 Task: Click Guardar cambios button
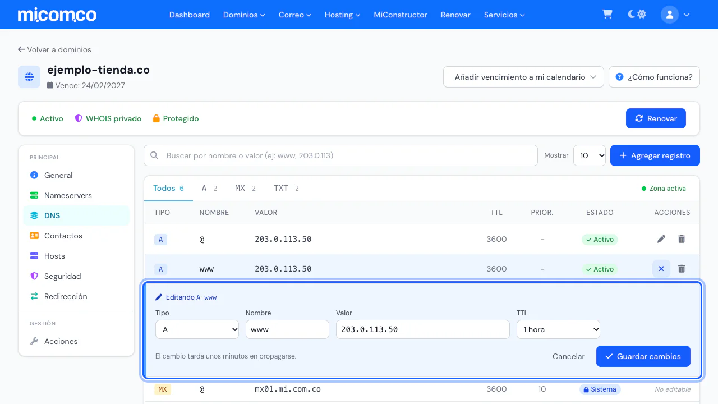(643, 356)
